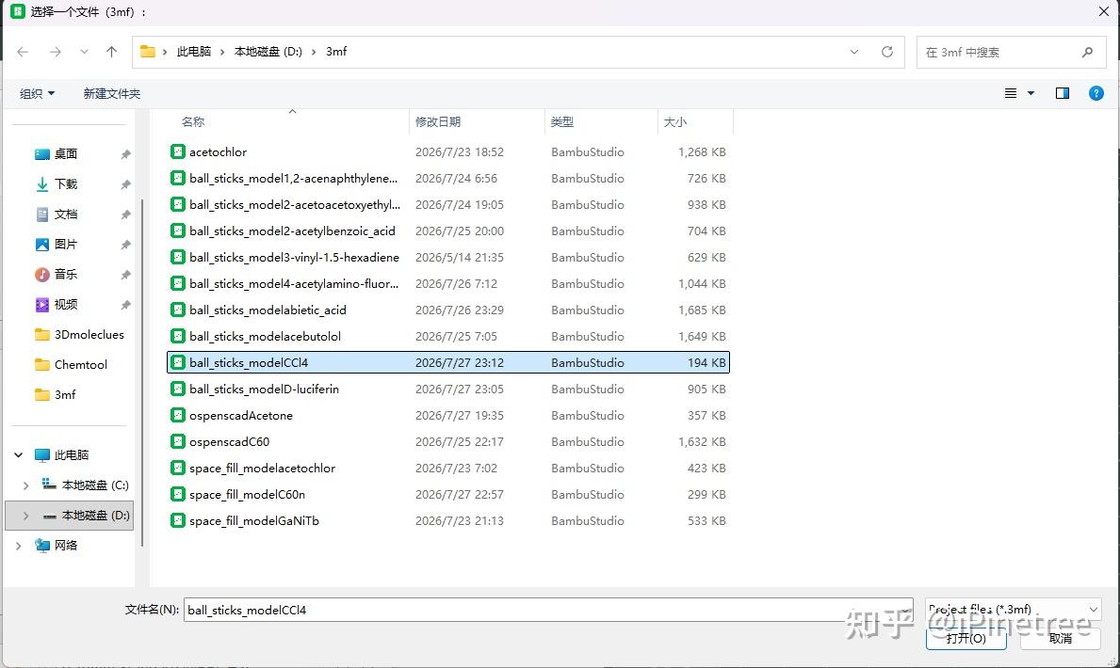Expand address bar history dropdown
Viewport: 1120px width, 668px height.
854,52
